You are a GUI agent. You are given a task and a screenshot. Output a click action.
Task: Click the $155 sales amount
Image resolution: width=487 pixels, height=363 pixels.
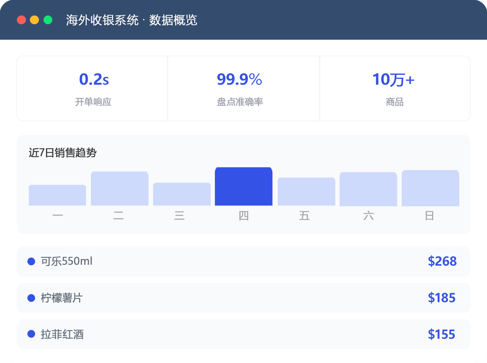click(441, 334)
